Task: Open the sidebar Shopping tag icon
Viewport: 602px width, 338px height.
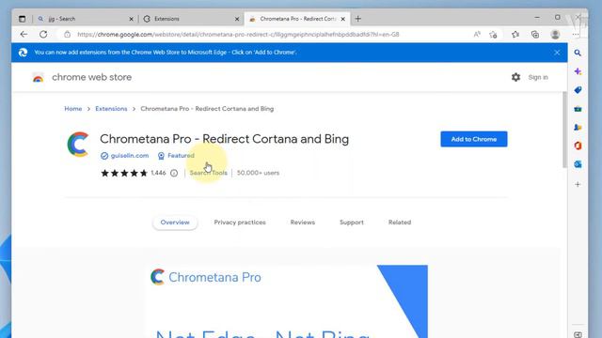Action: 578,90
